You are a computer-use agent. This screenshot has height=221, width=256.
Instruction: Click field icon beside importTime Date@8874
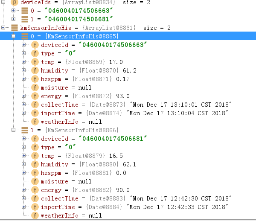coord(35,113)
